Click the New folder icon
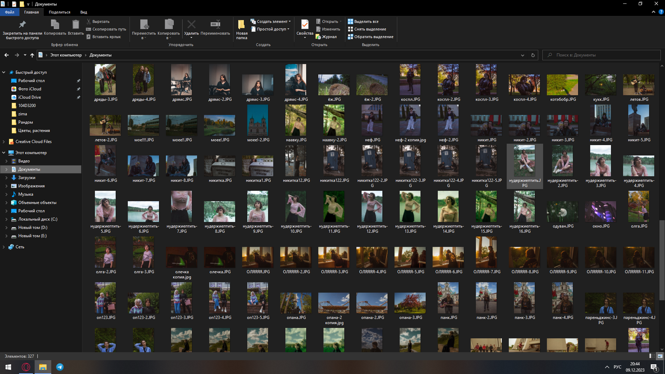Viewport: 665px width, 374px height. (241, 25)
